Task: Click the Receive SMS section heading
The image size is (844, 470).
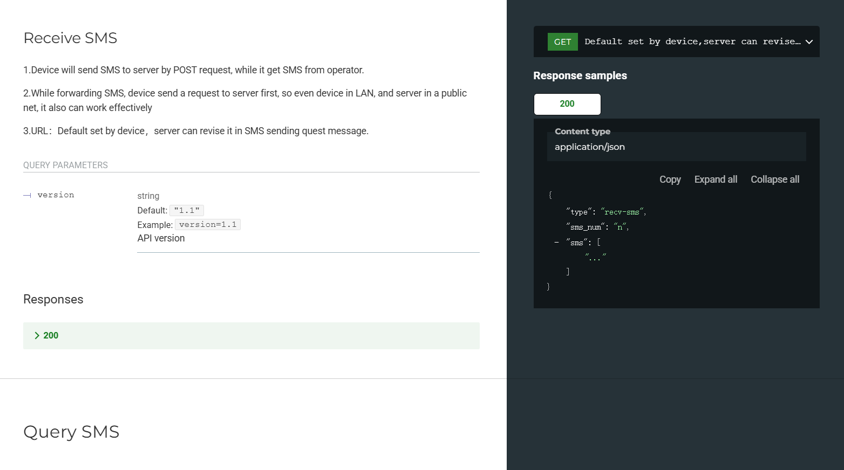Action: (x=70, y=38)
